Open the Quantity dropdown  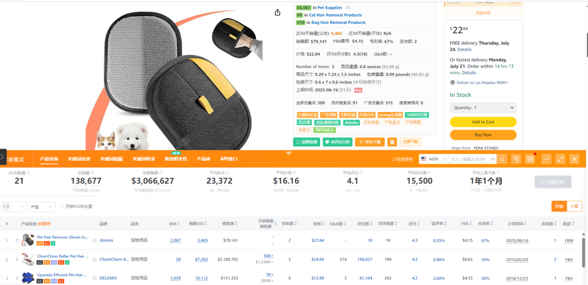pos(483,108)
